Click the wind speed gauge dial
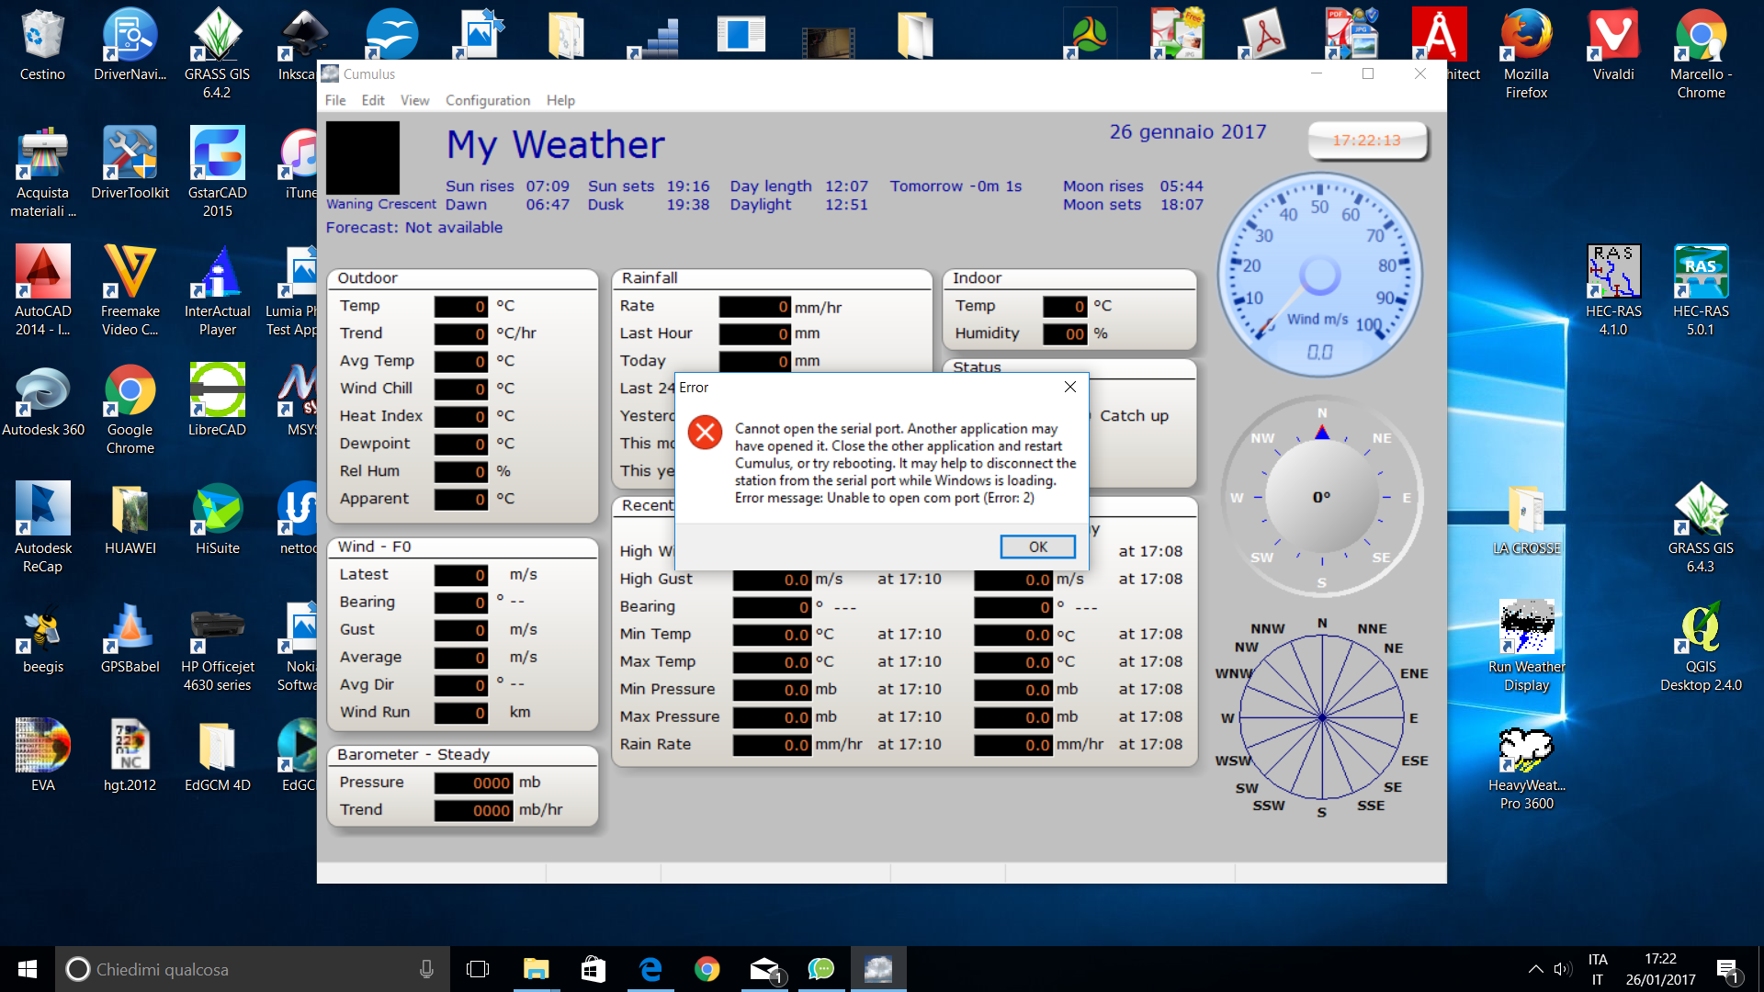The image size is (1764, 992). [1319, 274]
